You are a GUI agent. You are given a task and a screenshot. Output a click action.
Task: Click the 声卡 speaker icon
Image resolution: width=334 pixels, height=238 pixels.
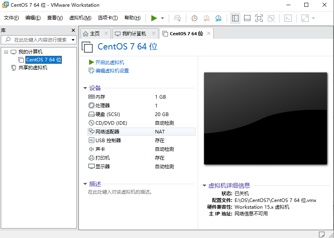(92, 149)
